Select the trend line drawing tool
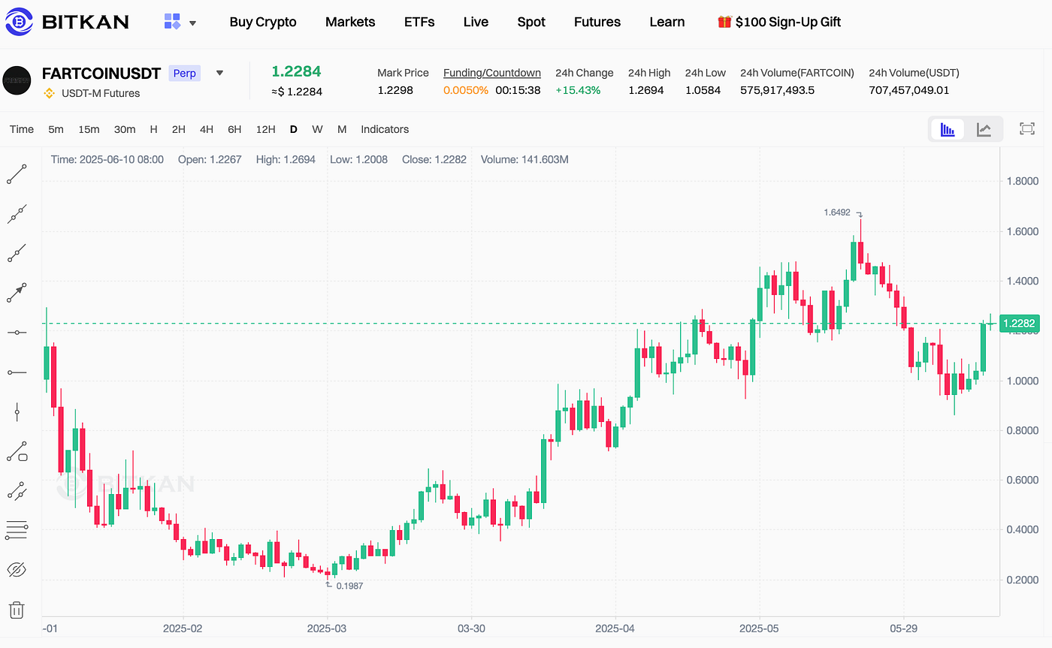Viewport: 1052px width, 648px height. pyautogui.click(x=17, y=174)
